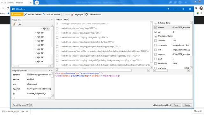Check the css-selector attribute

point(155,45)
